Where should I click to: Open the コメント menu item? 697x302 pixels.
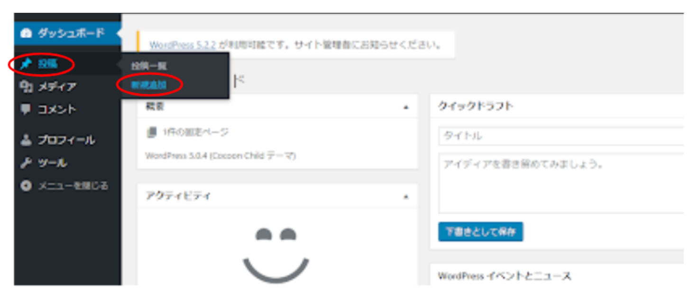57,109
